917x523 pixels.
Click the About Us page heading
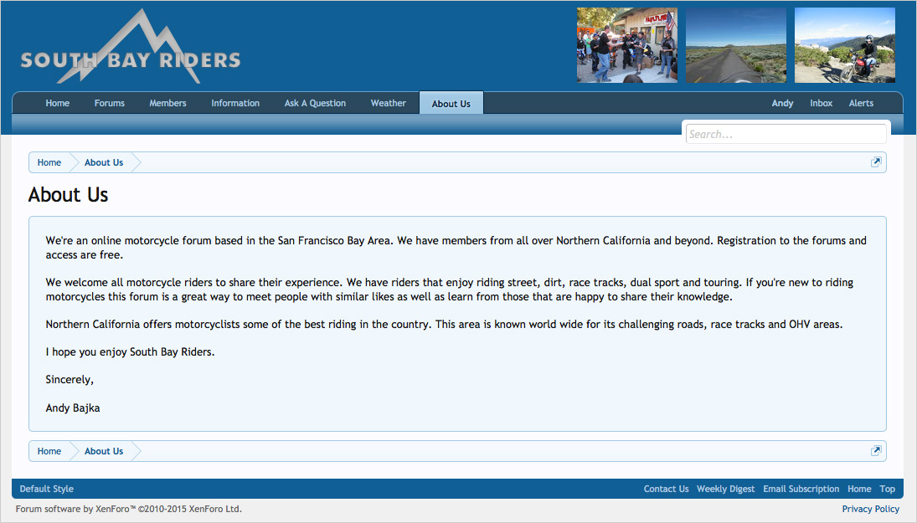(x=69, y=195)
